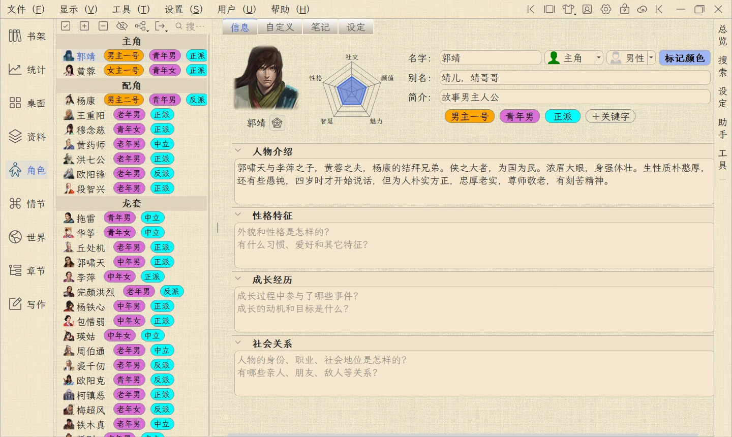Open the 工具 (T) menu

coord(131,9)
